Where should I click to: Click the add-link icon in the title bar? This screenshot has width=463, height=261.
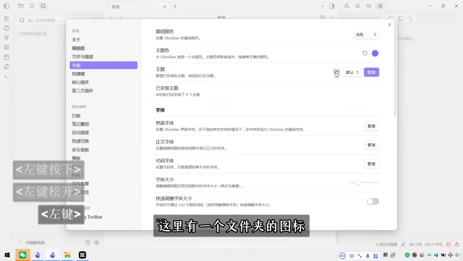tap(346, 6)
